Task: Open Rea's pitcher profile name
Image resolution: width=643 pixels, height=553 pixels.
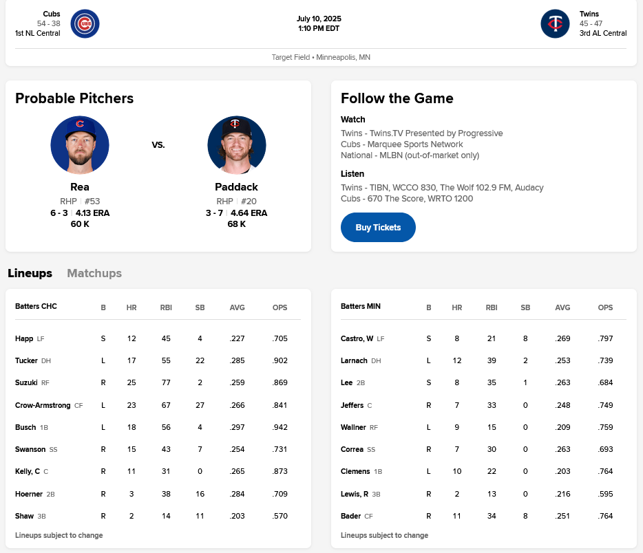Action: coord(80,187)
